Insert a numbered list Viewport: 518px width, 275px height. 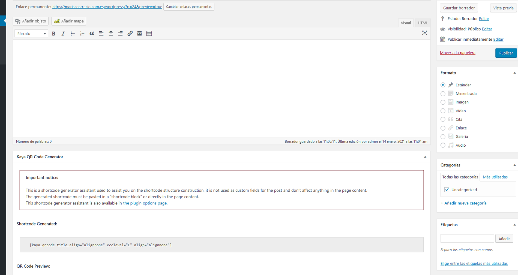coord(82,34)
